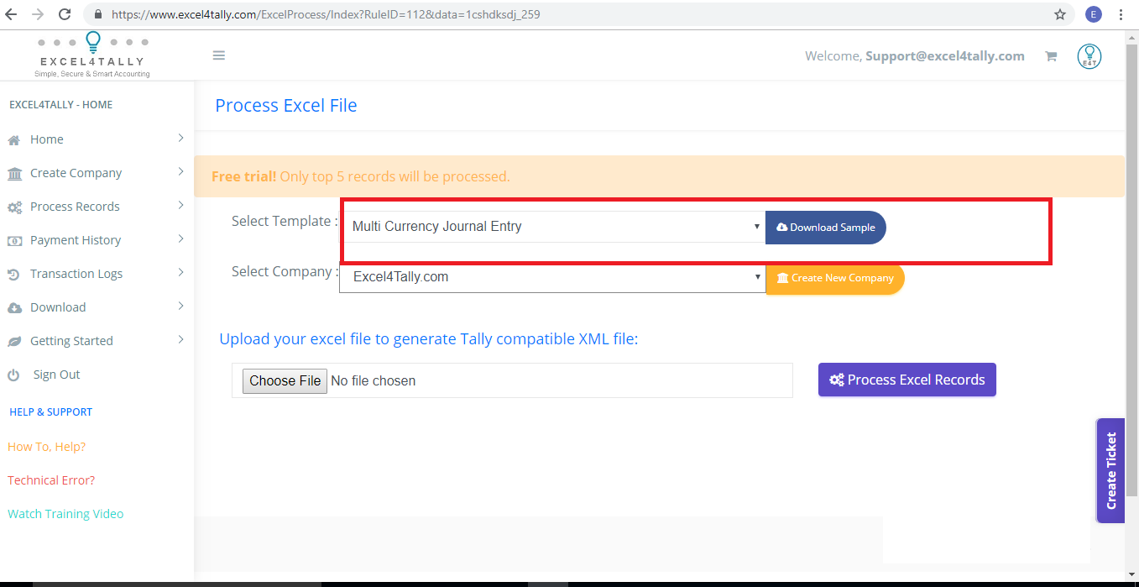Click the EXCEL4TALLY - HOME sidebar heading
Viewport: 1139px width, 587px height.
(x=60, y=105)
